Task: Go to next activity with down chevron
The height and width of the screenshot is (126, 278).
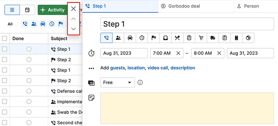Action: (x=73, y=29)
